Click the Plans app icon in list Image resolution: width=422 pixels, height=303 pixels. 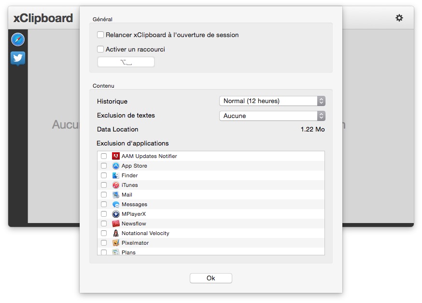pos(116,252)
